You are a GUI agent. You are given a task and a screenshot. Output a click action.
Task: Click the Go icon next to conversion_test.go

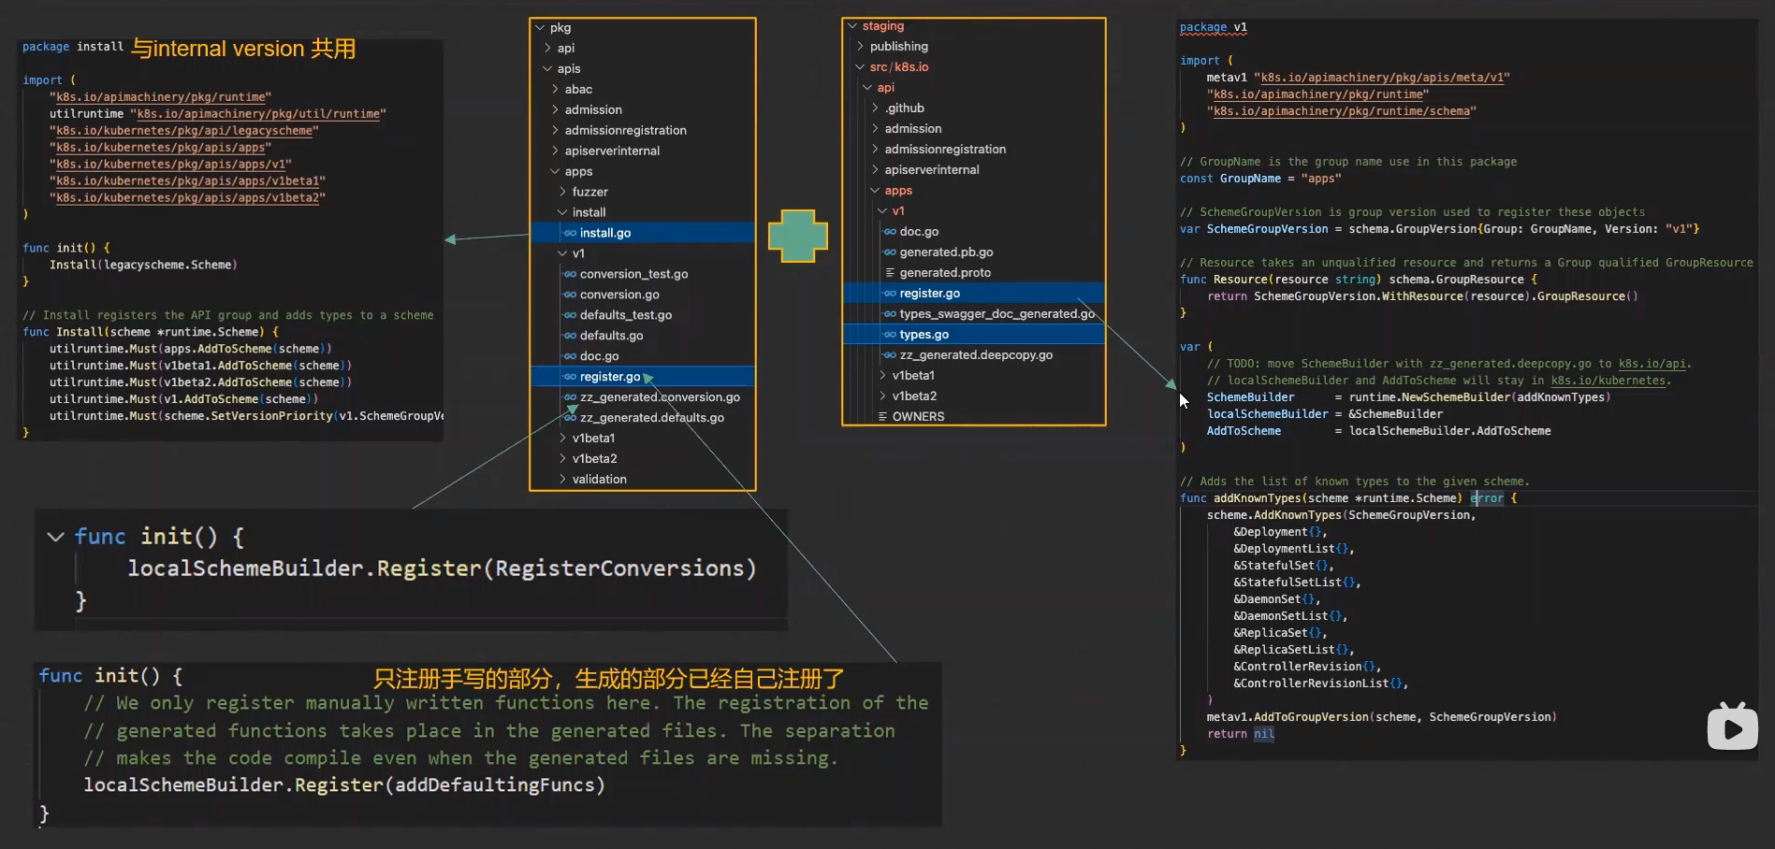[x=570, y=274]
